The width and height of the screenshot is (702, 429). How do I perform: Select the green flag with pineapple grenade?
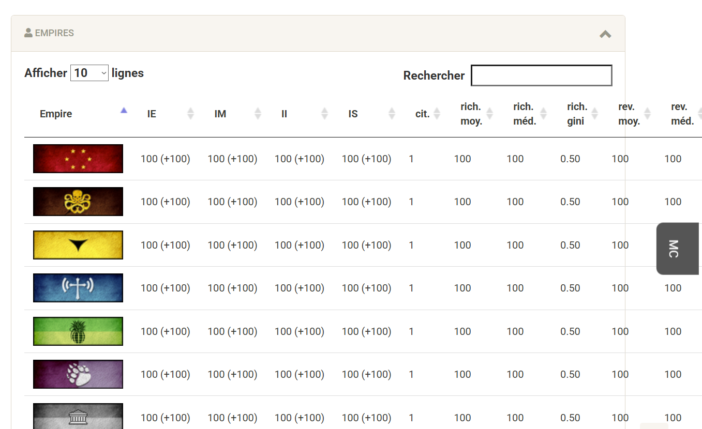[x=78, y=331]
